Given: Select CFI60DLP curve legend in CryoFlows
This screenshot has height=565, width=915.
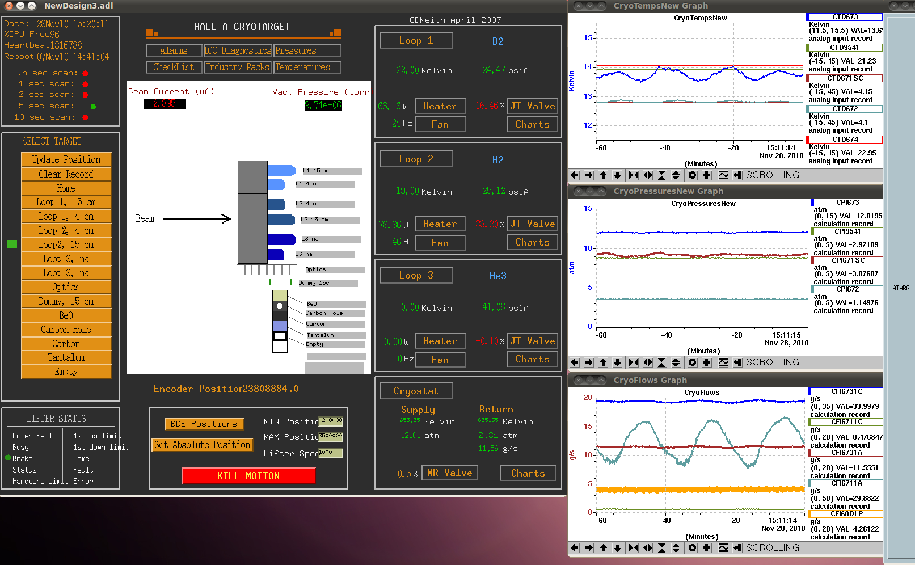Looking at the screenshot, I should pyautogui.click(x=846, y=514).
